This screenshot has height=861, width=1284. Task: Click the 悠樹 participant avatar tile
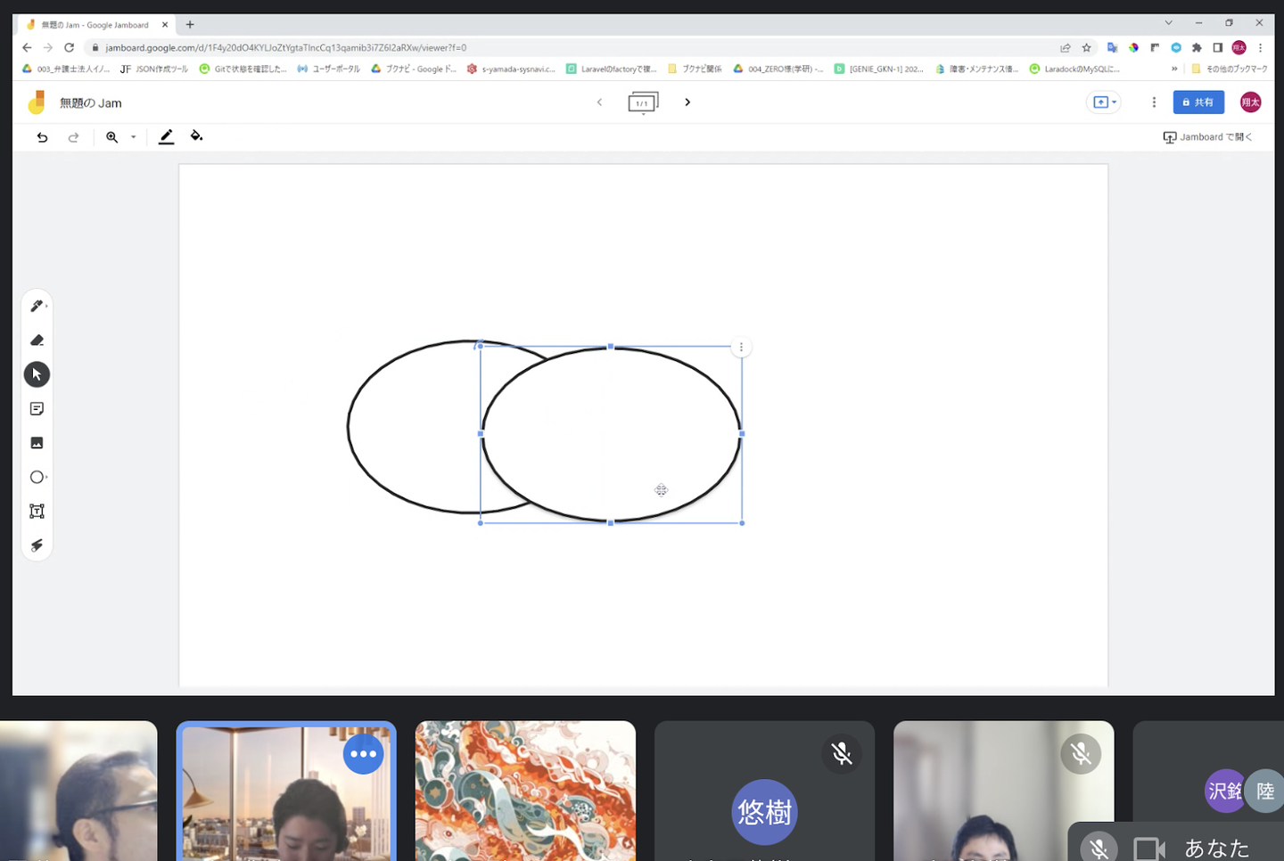[x=764, y=812]
